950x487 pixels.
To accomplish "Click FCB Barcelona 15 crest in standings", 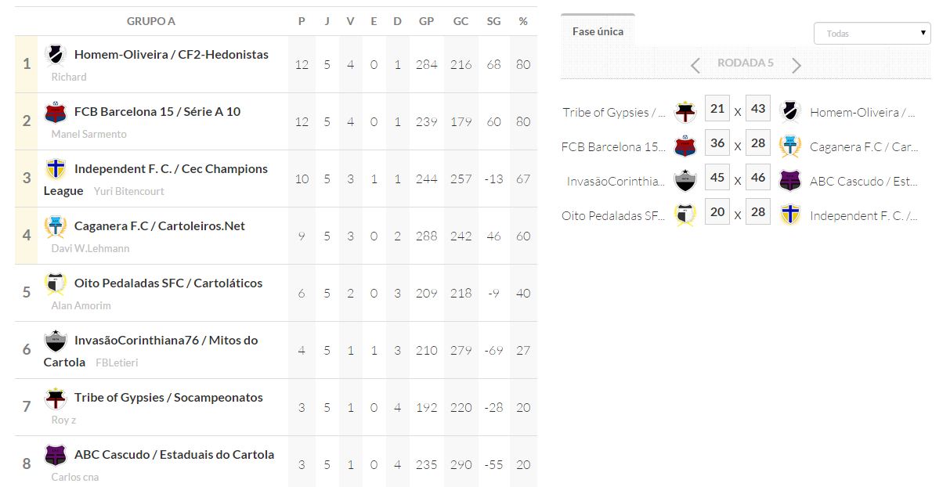I will coord(55,112).
